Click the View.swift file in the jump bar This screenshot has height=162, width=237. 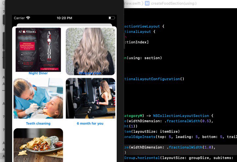point(132,3)
